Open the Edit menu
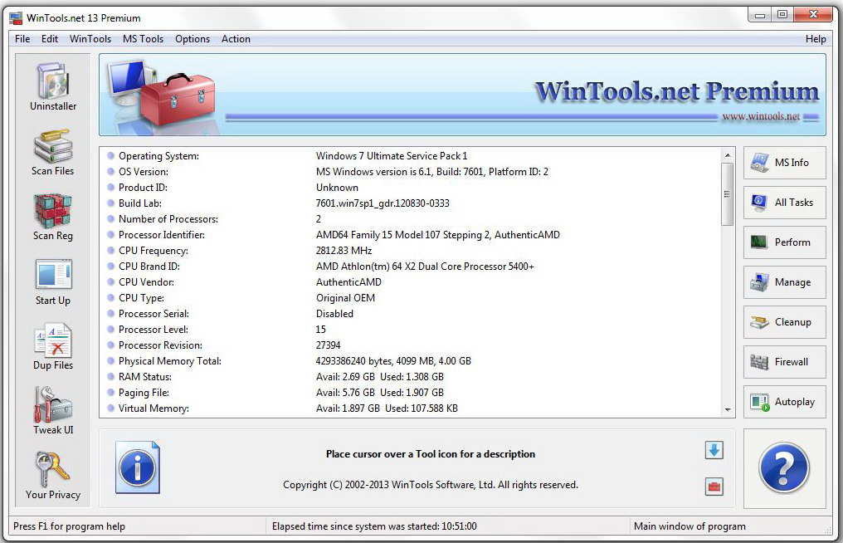843x543 pixels. [50, 39]
